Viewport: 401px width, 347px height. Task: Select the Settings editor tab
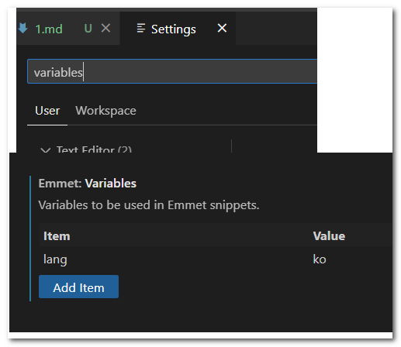pyautogui.click(x=178, y=28)
